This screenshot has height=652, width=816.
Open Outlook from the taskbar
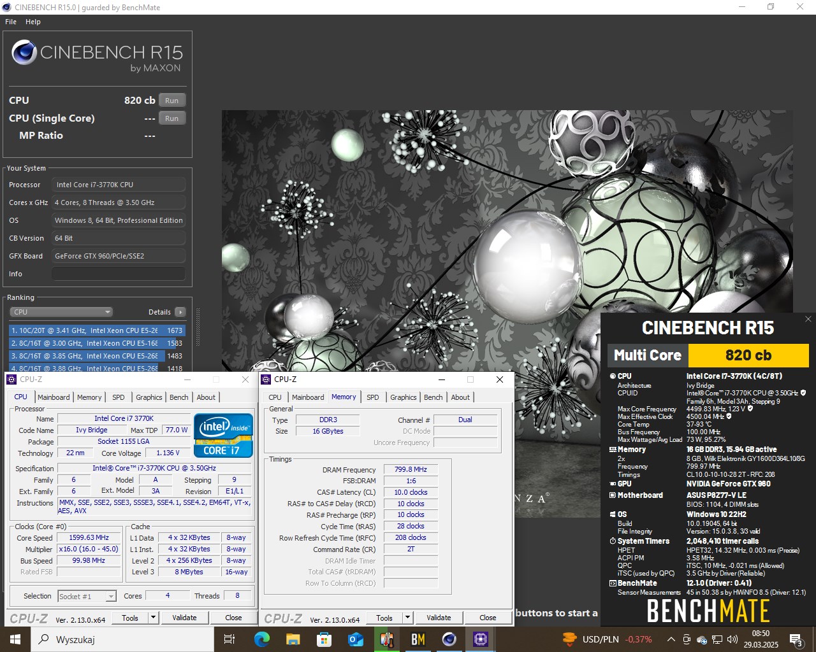355,639
